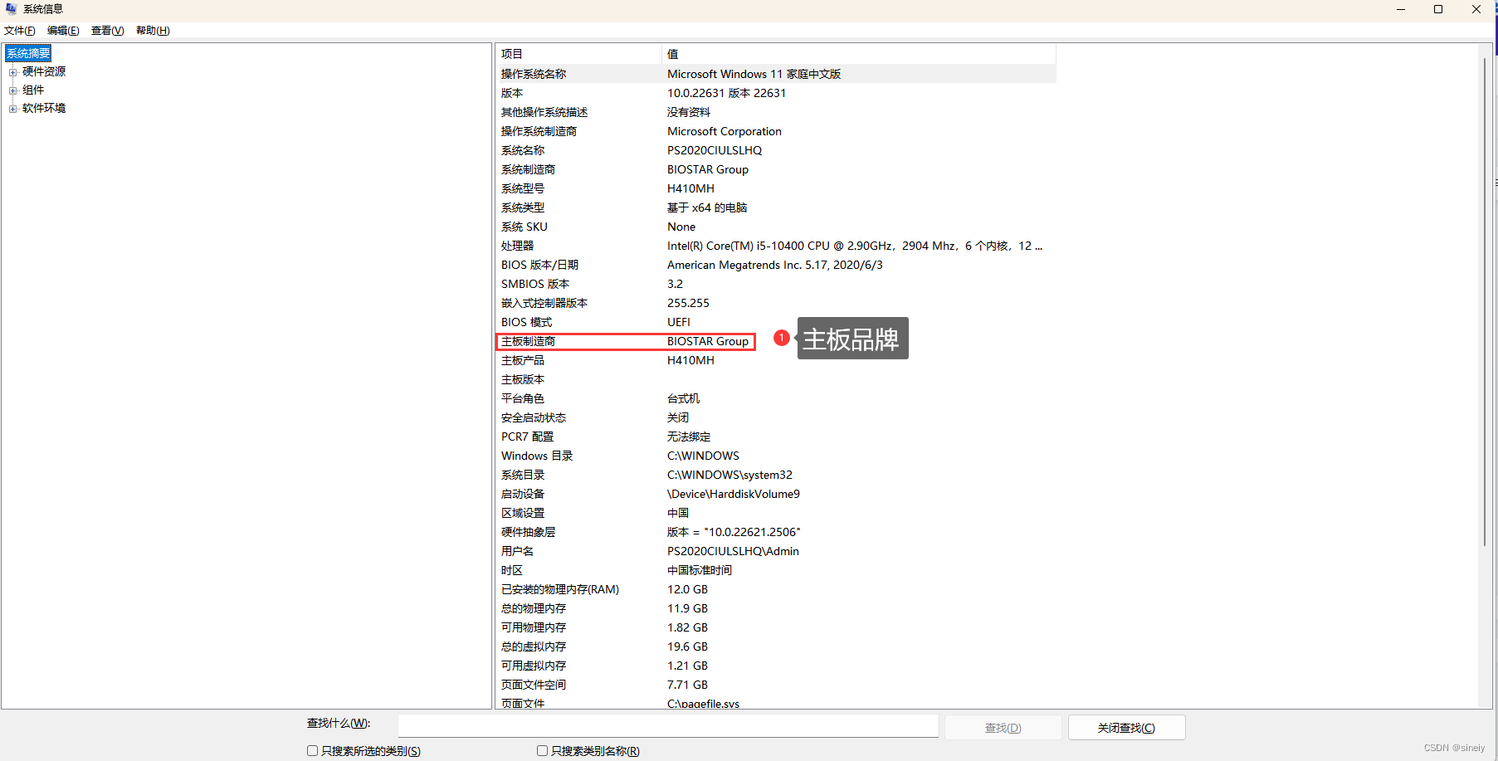
Task: Select the 操作系统名称 row
Action: click(x=776, y=74)
